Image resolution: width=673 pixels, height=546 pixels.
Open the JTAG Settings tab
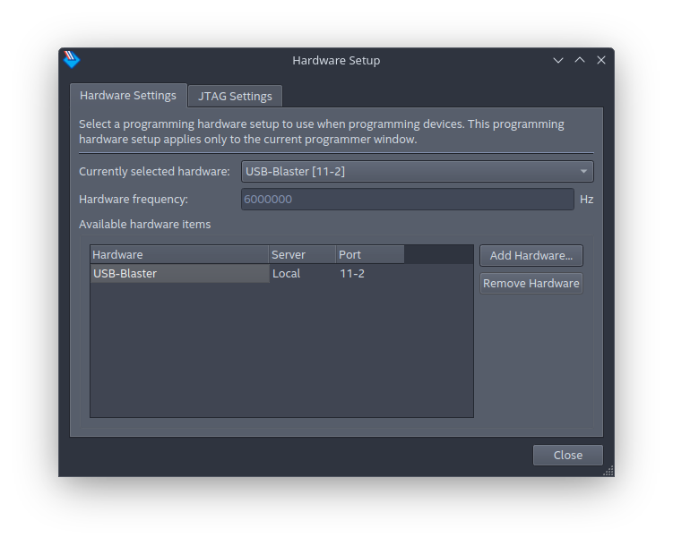[x=235, y=97]
